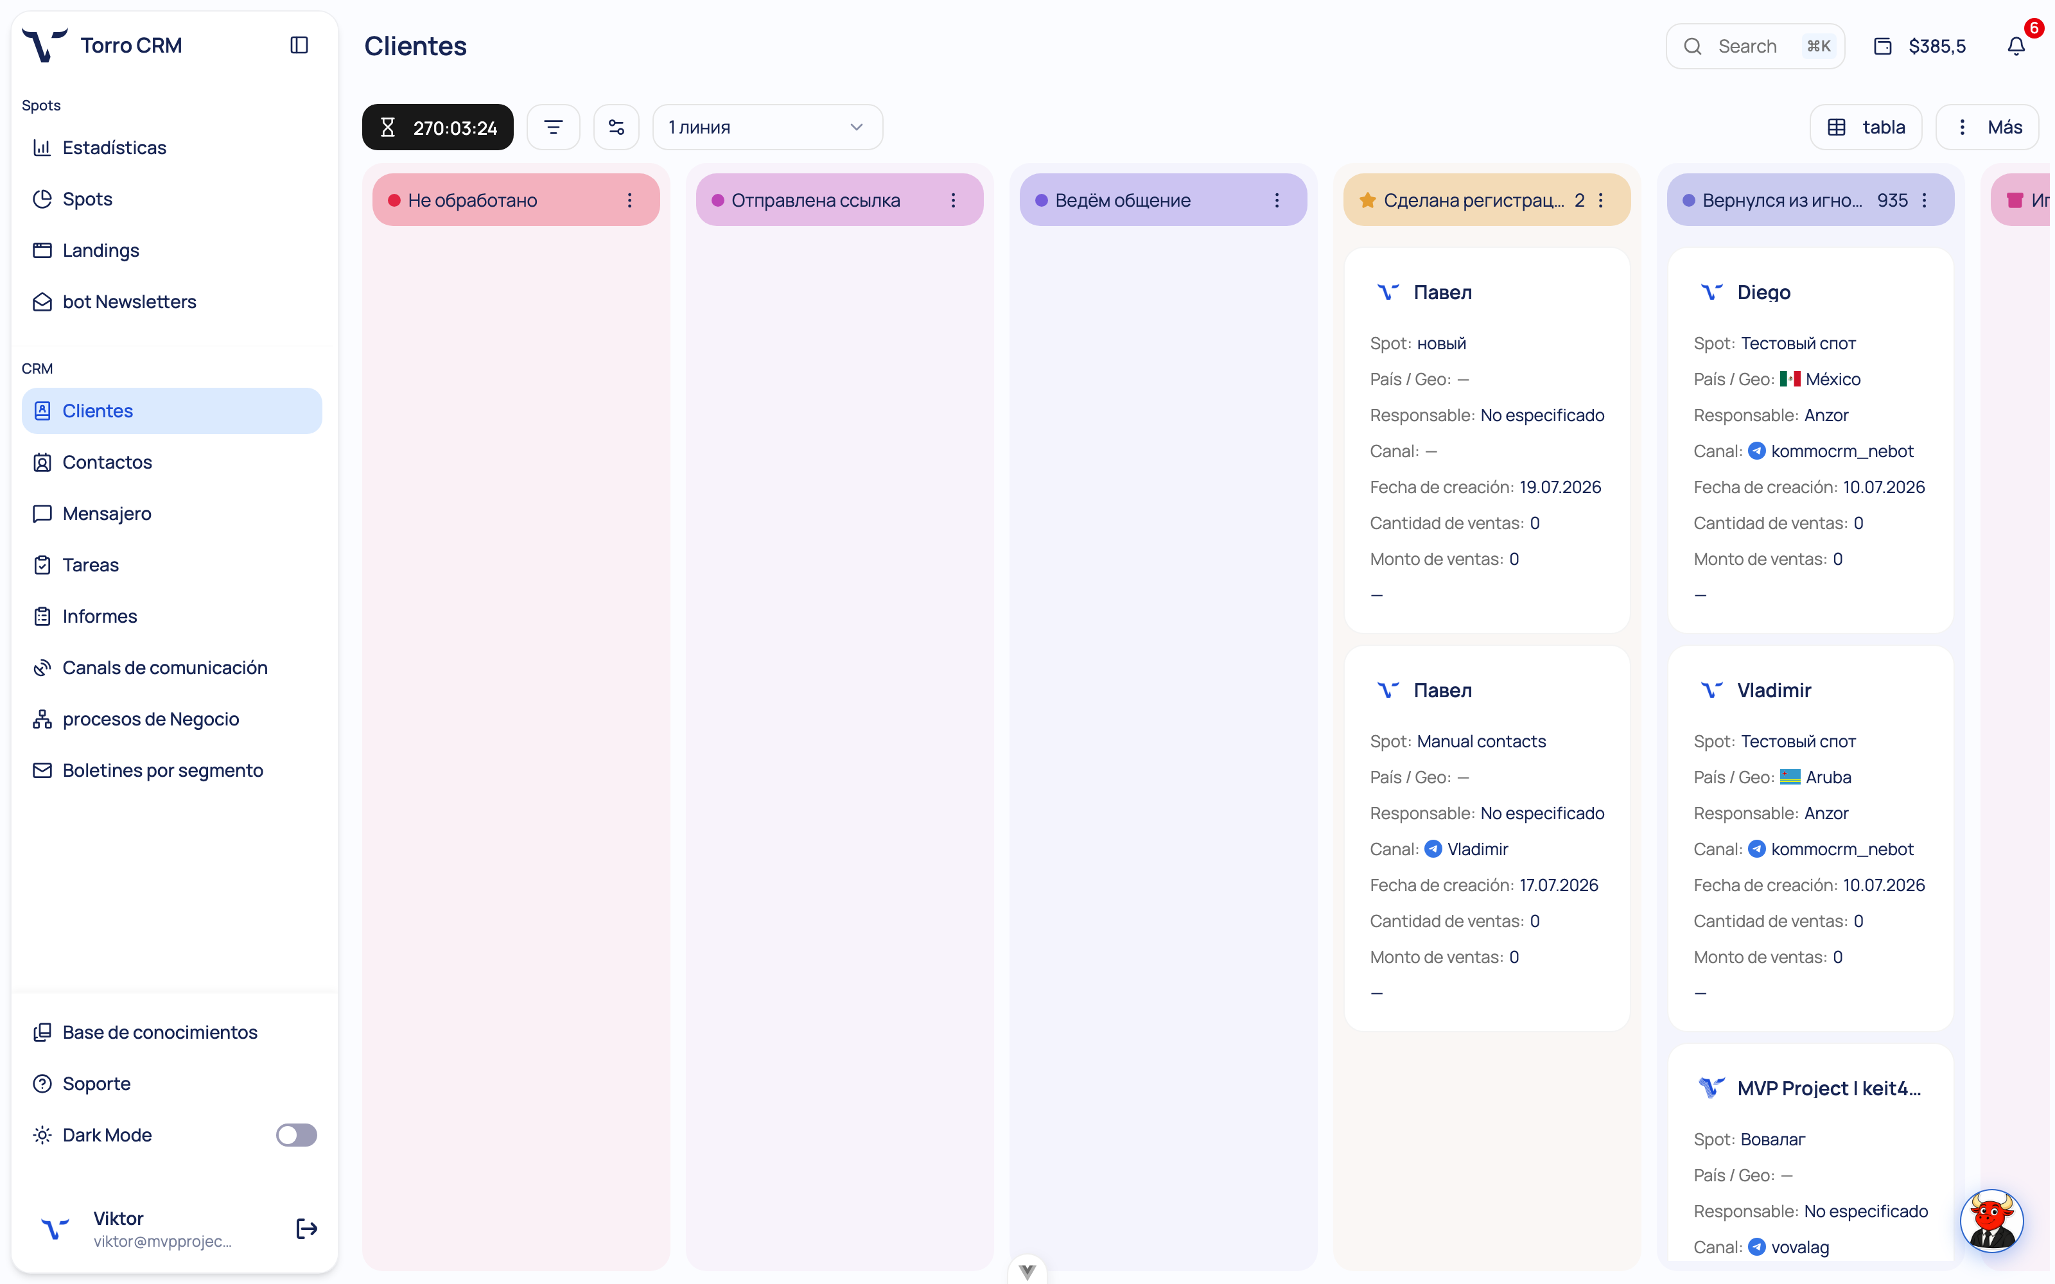Click the Отправлена ссылка column header

840,200
